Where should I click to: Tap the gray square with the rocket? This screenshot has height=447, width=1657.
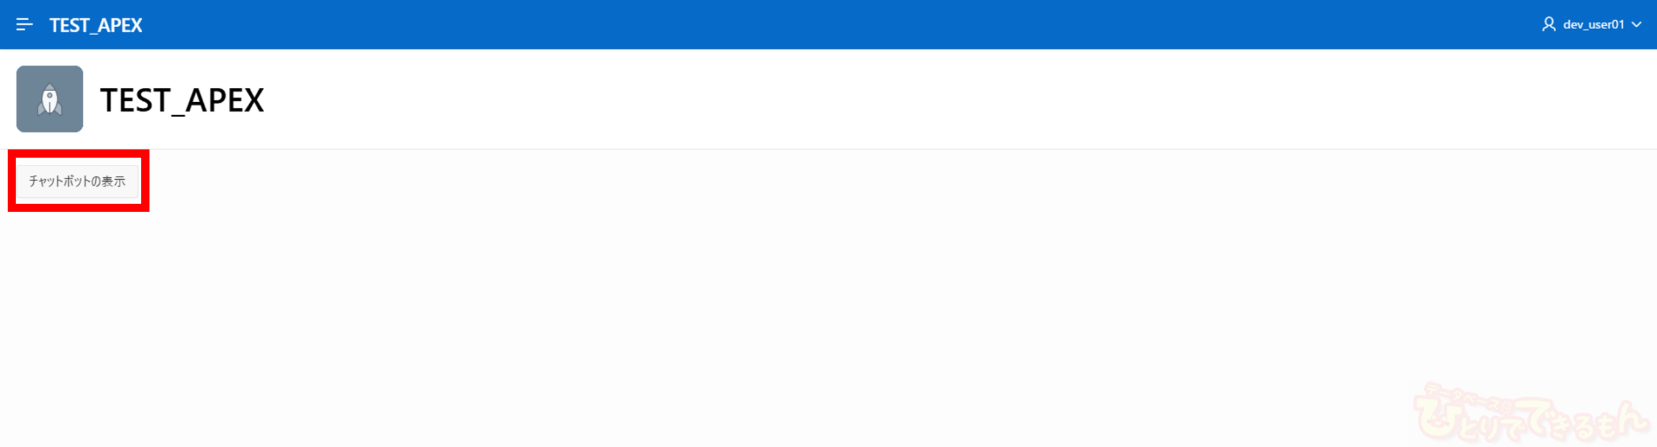click(x=50, y=99)
